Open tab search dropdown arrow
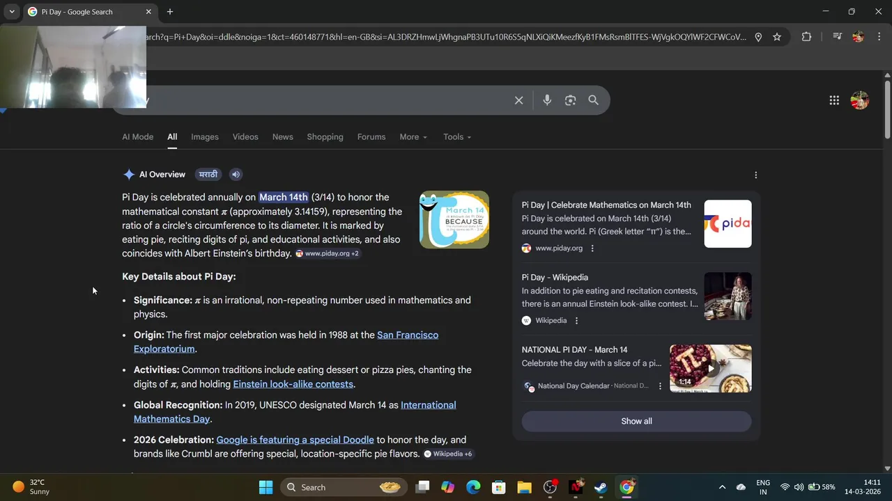 tap(12, 12)
